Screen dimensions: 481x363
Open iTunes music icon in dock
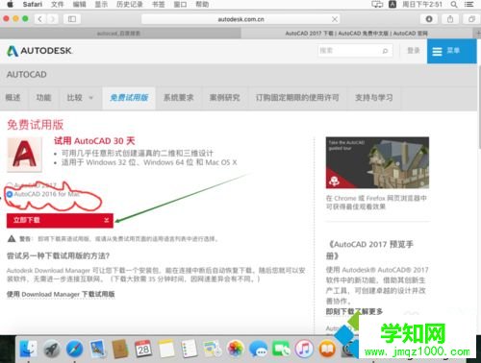tap(304, 349)
